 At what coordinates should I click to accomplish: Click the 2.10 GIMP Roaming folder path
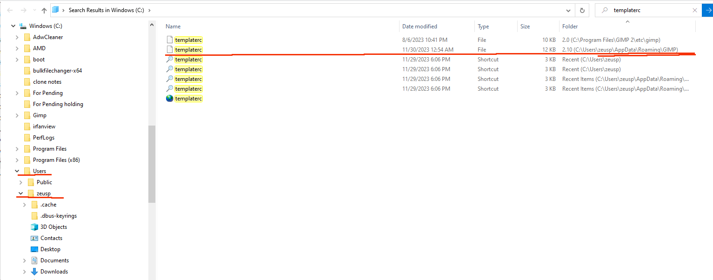pos(620,50)
